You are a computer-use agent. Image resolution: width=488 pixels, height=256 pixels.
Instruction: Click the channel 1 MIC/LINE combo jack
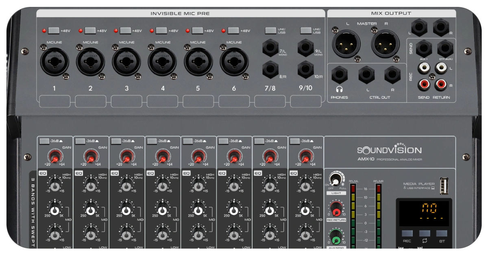pos(54,61)
